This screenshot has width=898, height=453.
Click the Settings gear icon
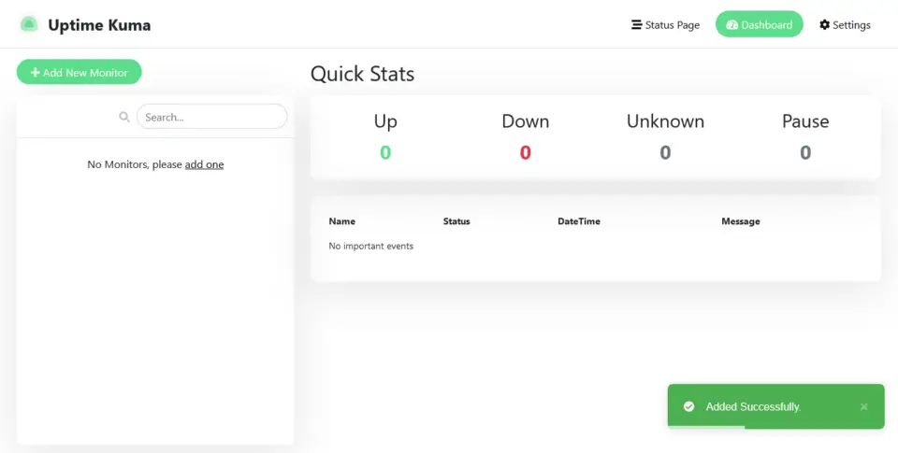click(x=824, y=25)
